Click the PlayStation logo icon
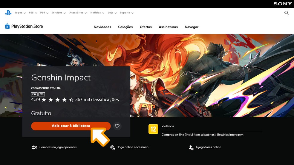 (8, 13)
